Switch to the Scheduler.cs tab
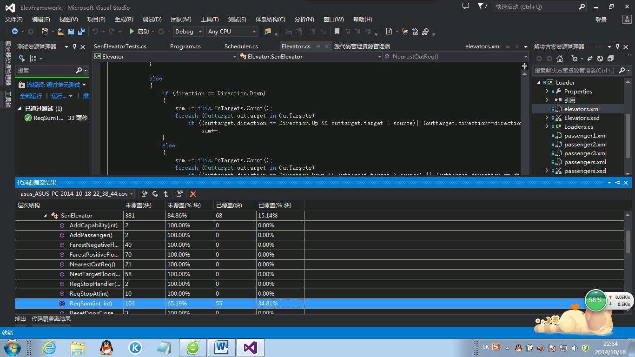 [241, 46]
